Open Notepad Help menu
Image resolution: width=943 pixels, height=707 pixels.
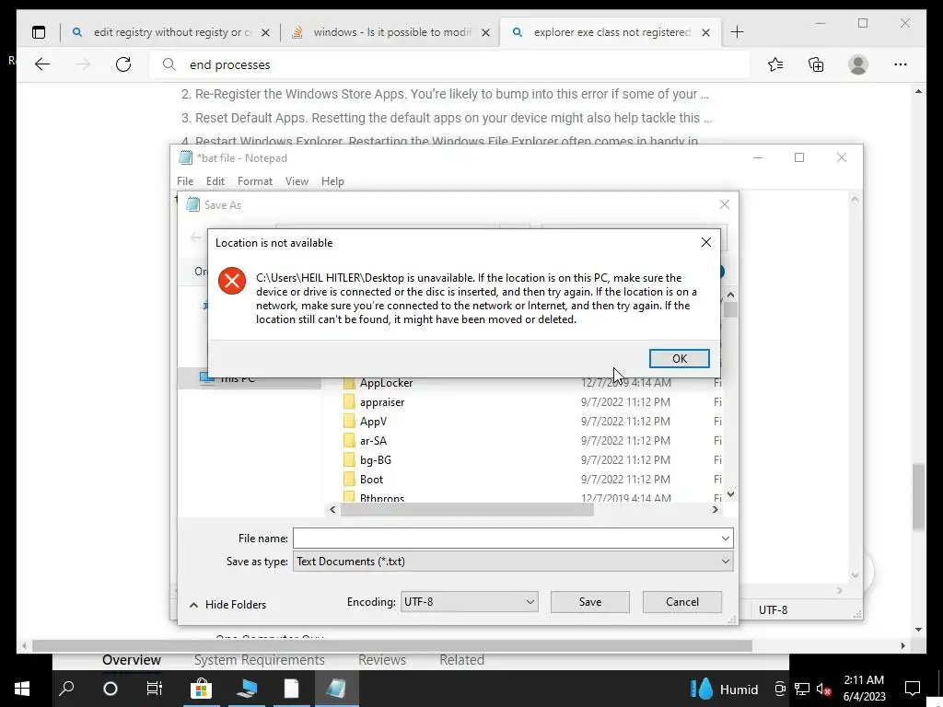point(332,181)
